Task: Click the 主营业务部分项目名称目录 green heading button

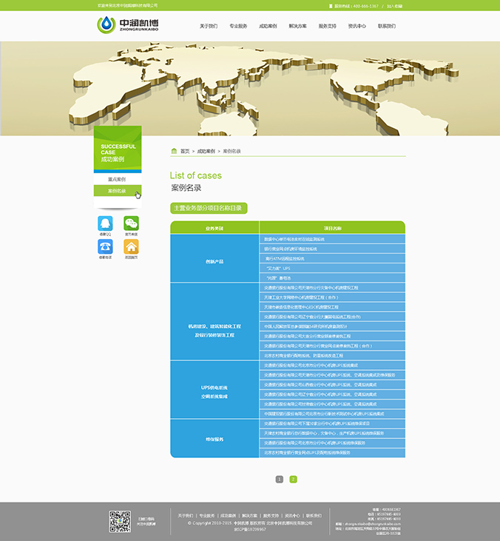Action: 209,208
